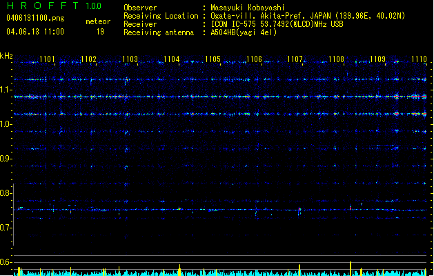434x276 pixels.
Task: Click the yellow spike below 1107
Action: tap(299, 270)
